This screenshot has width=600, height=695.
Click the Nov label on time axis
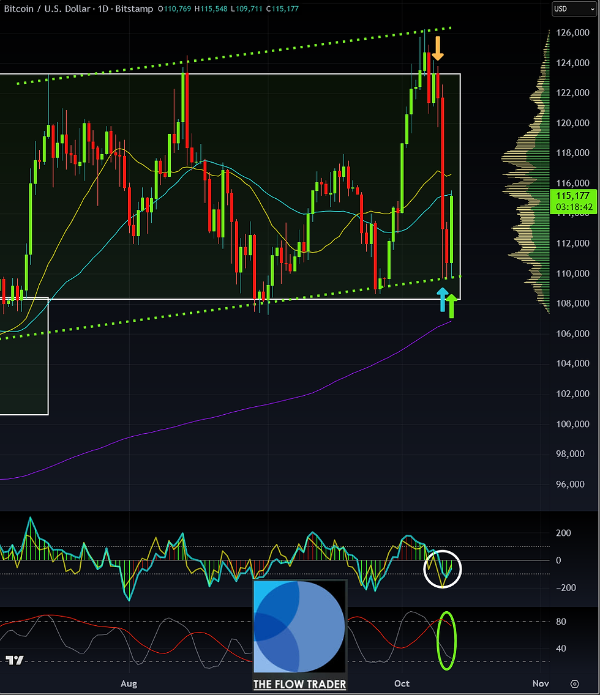point(541,683)
